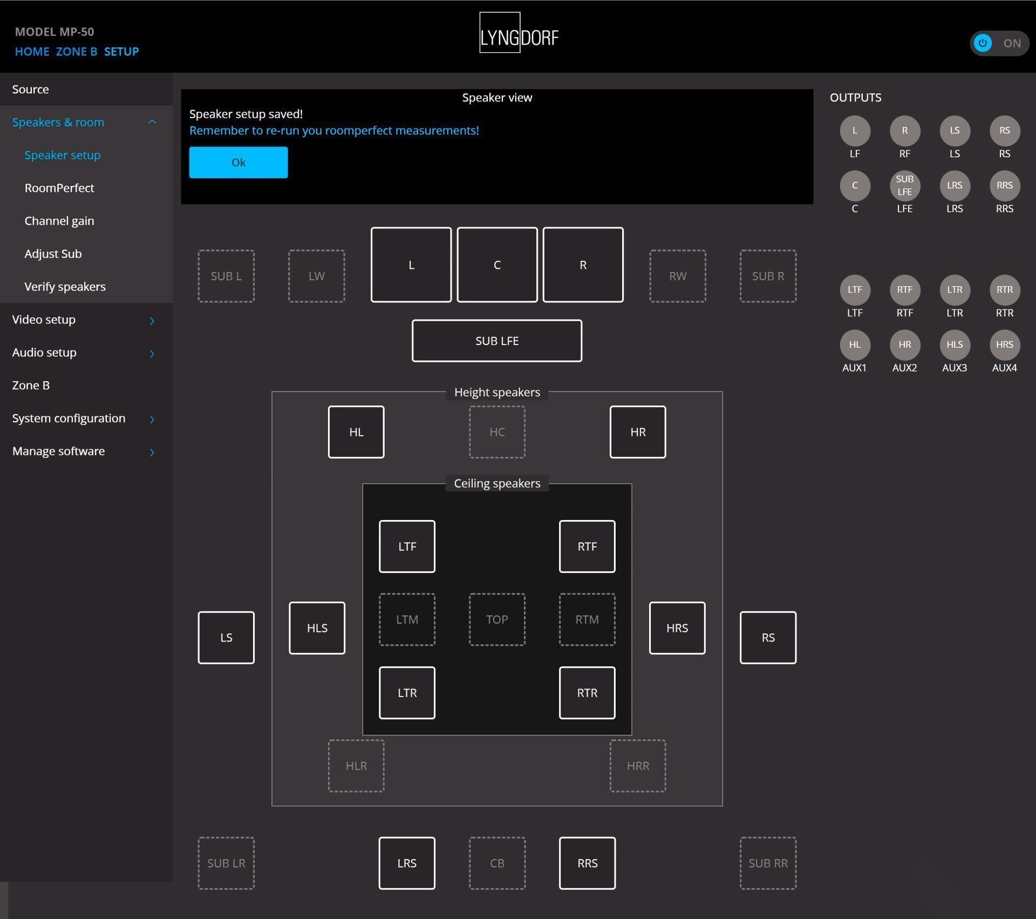Toggle the TOP ceiling speaker on
The image size is (1036, 919).
(x=497, y=619)
